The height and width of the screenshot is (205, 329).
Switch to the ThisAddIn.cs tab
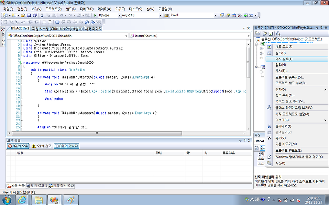click(20, 28)
